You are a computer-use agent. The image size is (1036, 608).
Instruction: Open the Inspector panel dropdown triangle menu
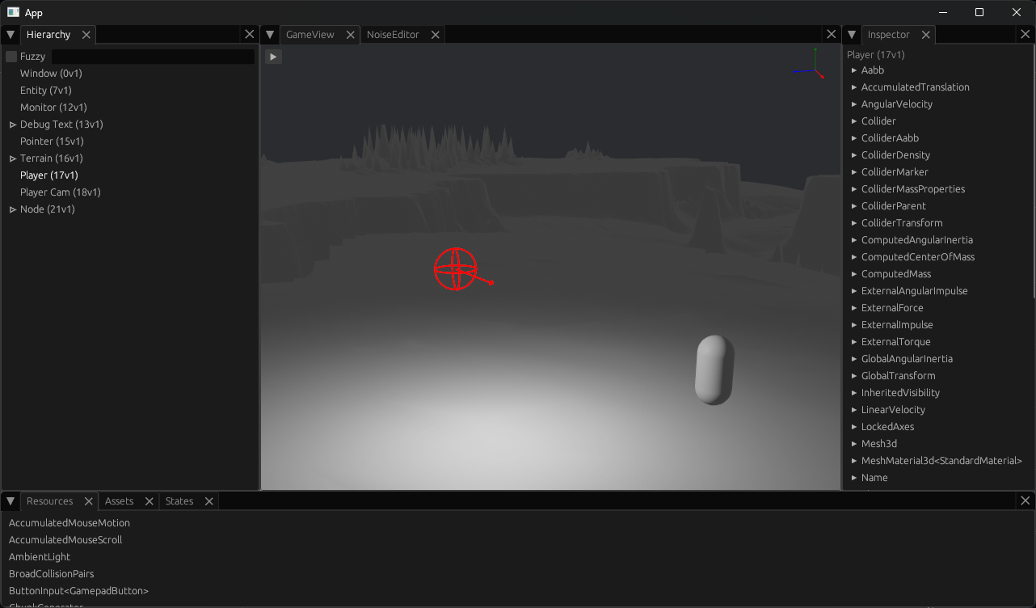coord(852,35)
